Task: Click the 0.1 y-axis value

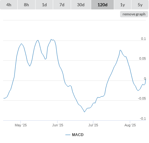Action: [x=143, y=39]
